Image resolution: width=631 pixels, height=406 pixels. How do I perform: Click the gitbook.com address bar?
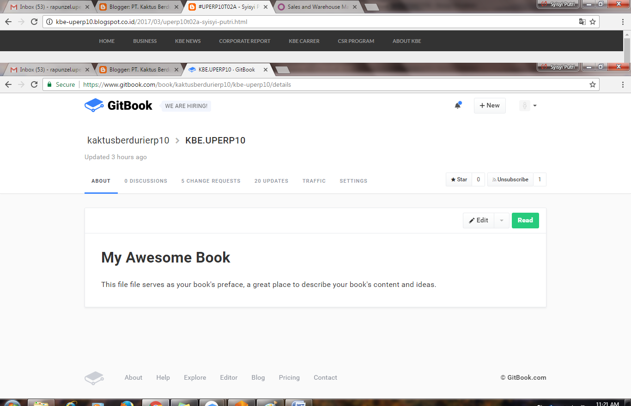pos(321,84)
